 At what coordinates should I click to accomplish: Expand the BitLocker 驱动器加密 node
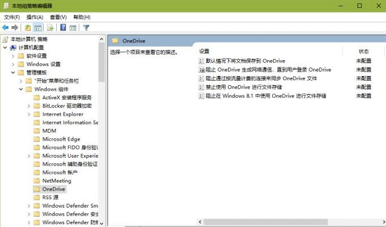[x=29, y=106]
